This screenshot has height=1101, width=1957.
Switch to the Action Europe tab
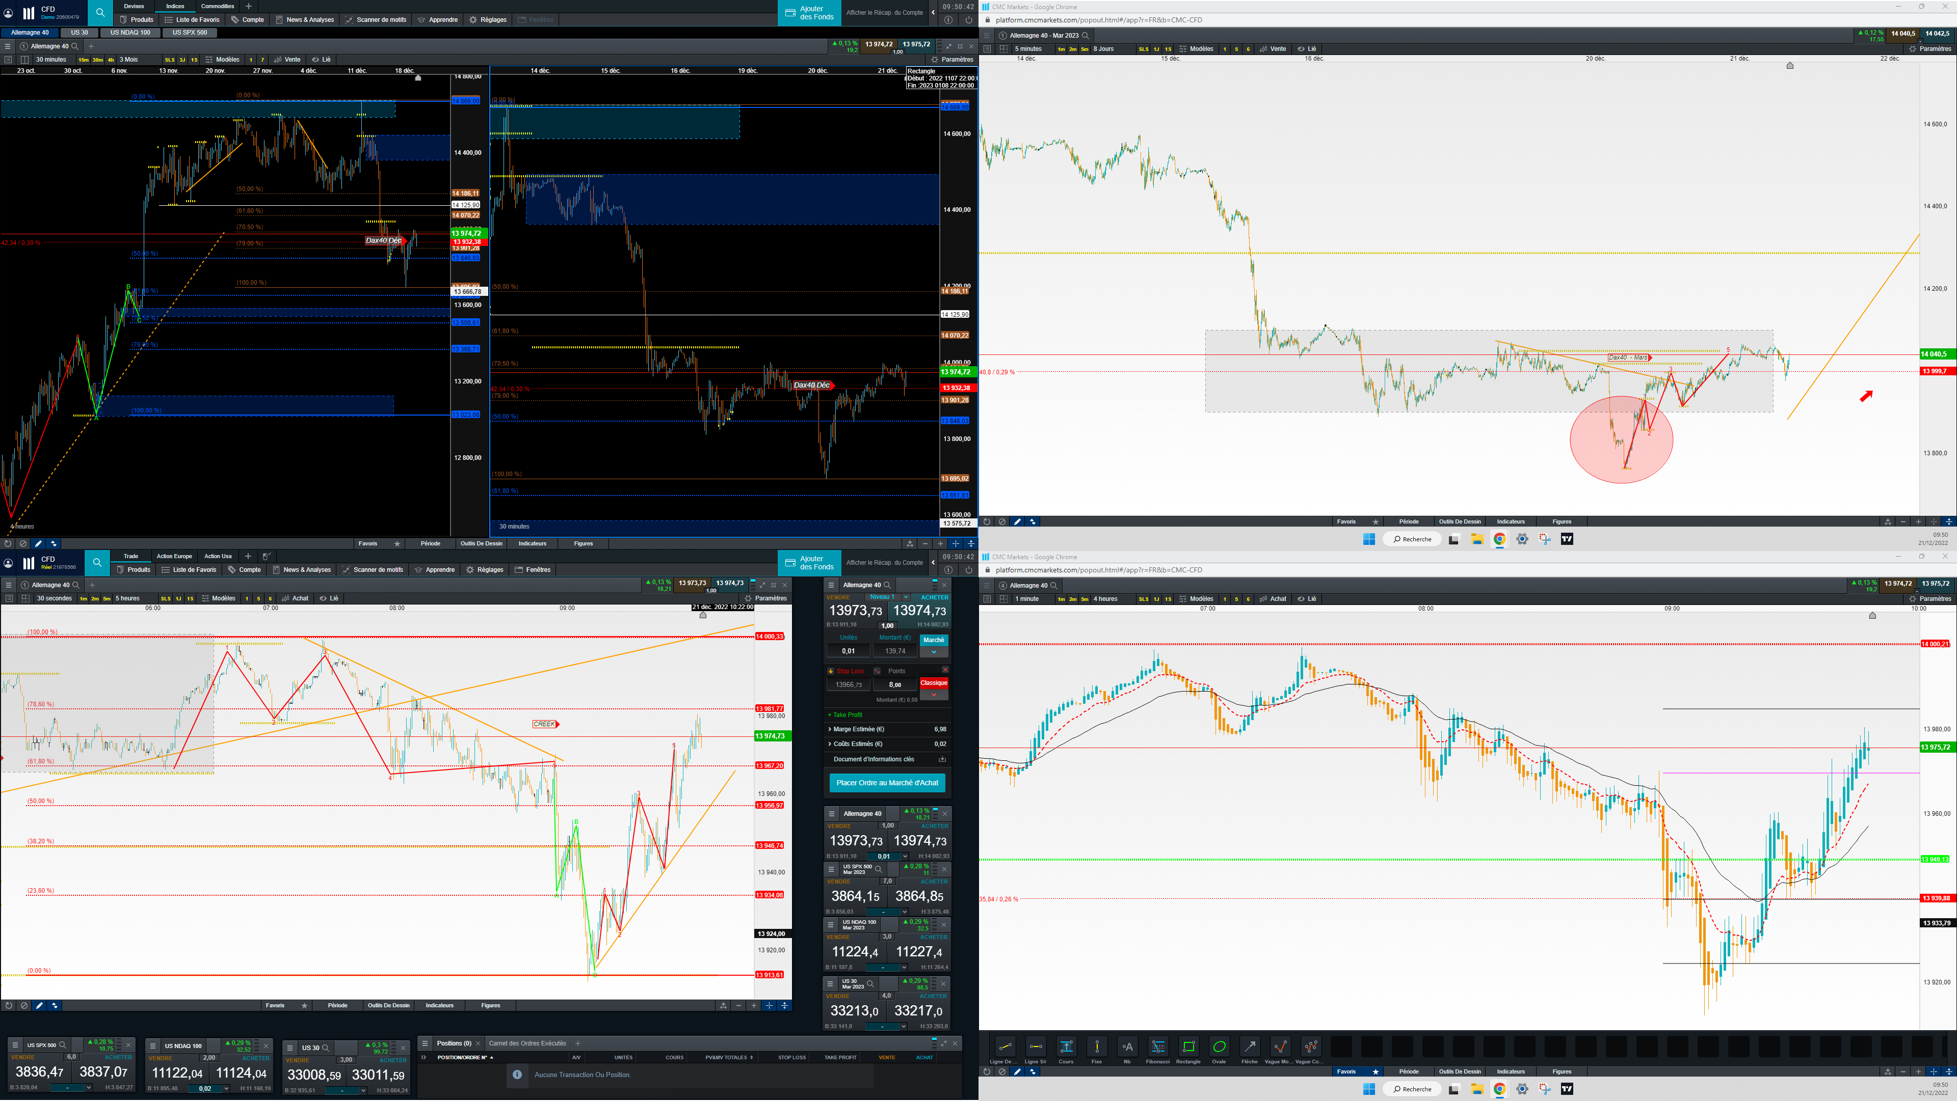(x=174, y=557)
